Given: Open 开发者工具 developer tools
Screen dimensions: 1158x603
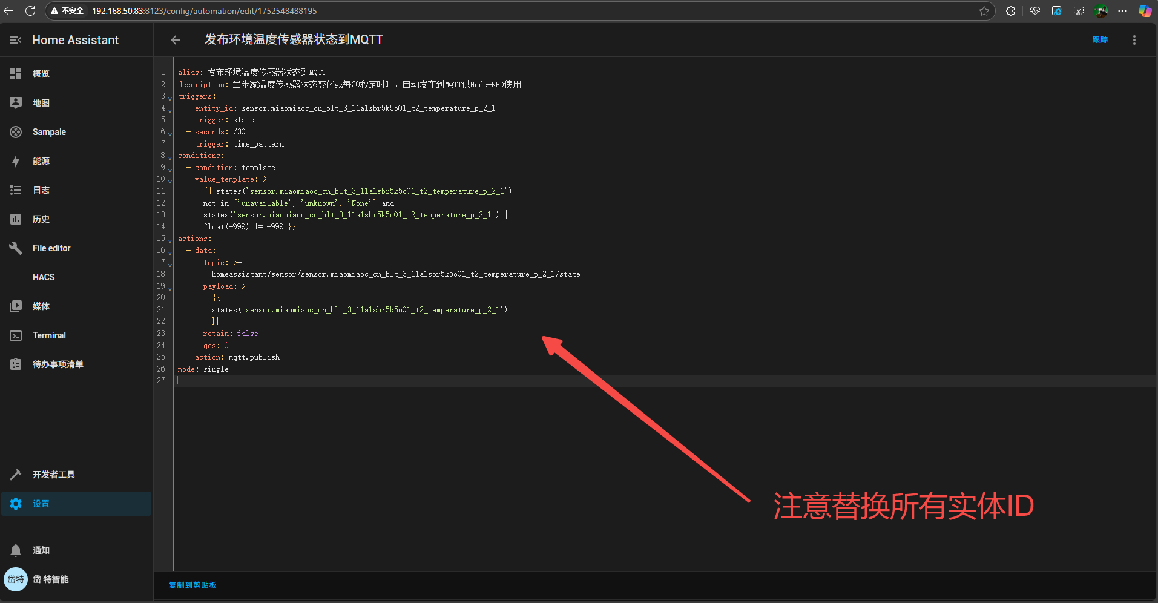Looking at the screenshot, I should point(53,475).
